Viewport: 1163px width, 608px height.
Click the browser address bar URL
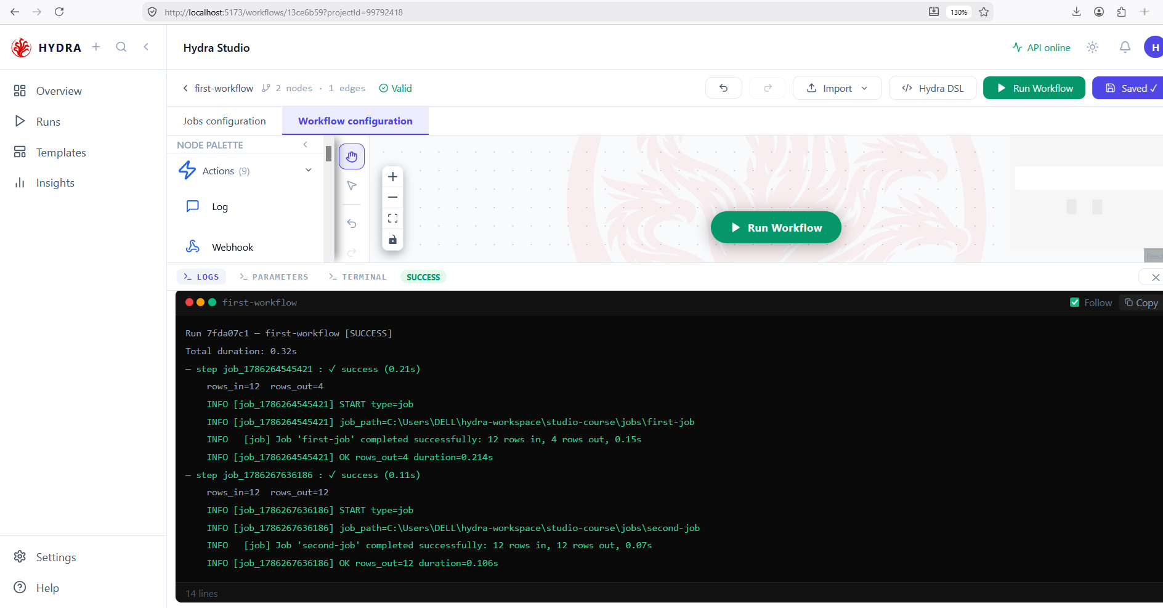pos(283,12)
